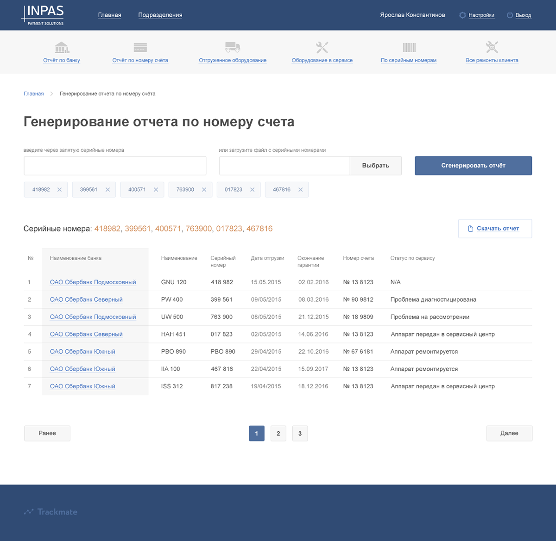Click the barcode icon

[x=410, y=47]
